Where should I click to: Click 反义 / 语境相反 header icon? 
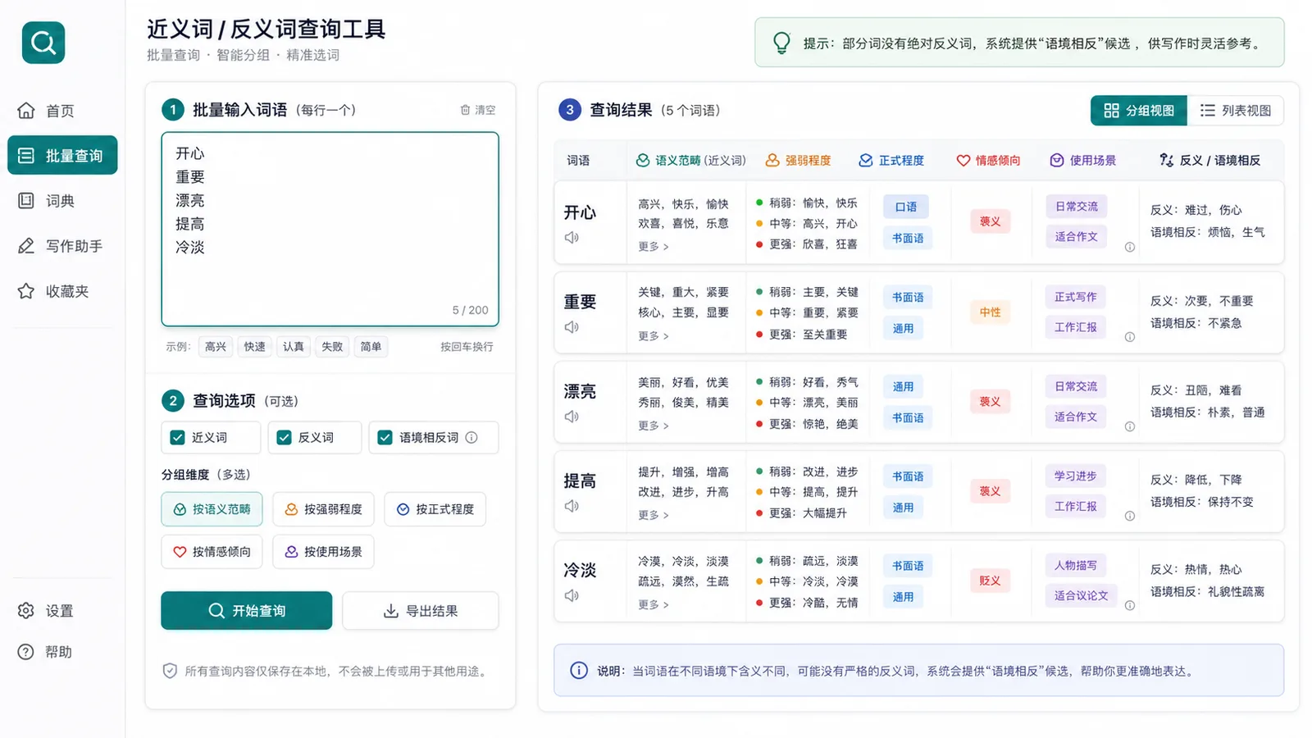click(x=1166, y=161)
